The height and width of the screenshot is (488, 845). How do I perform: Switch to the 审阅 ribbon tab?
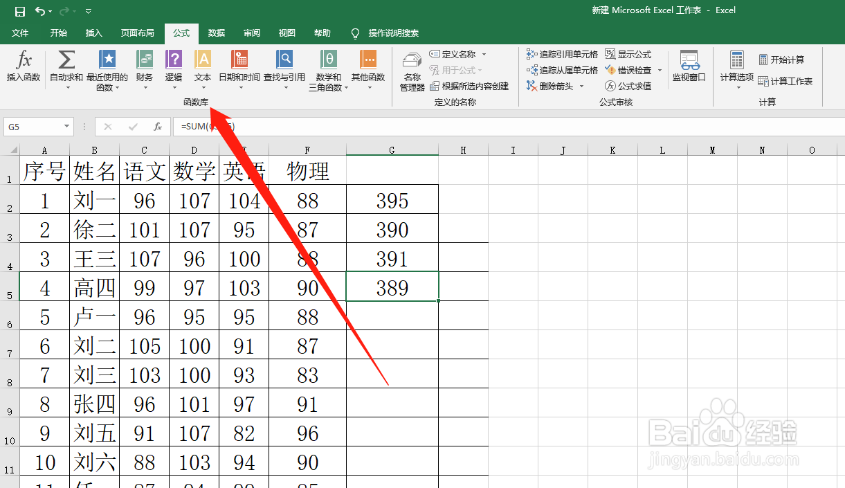[252, 33]
